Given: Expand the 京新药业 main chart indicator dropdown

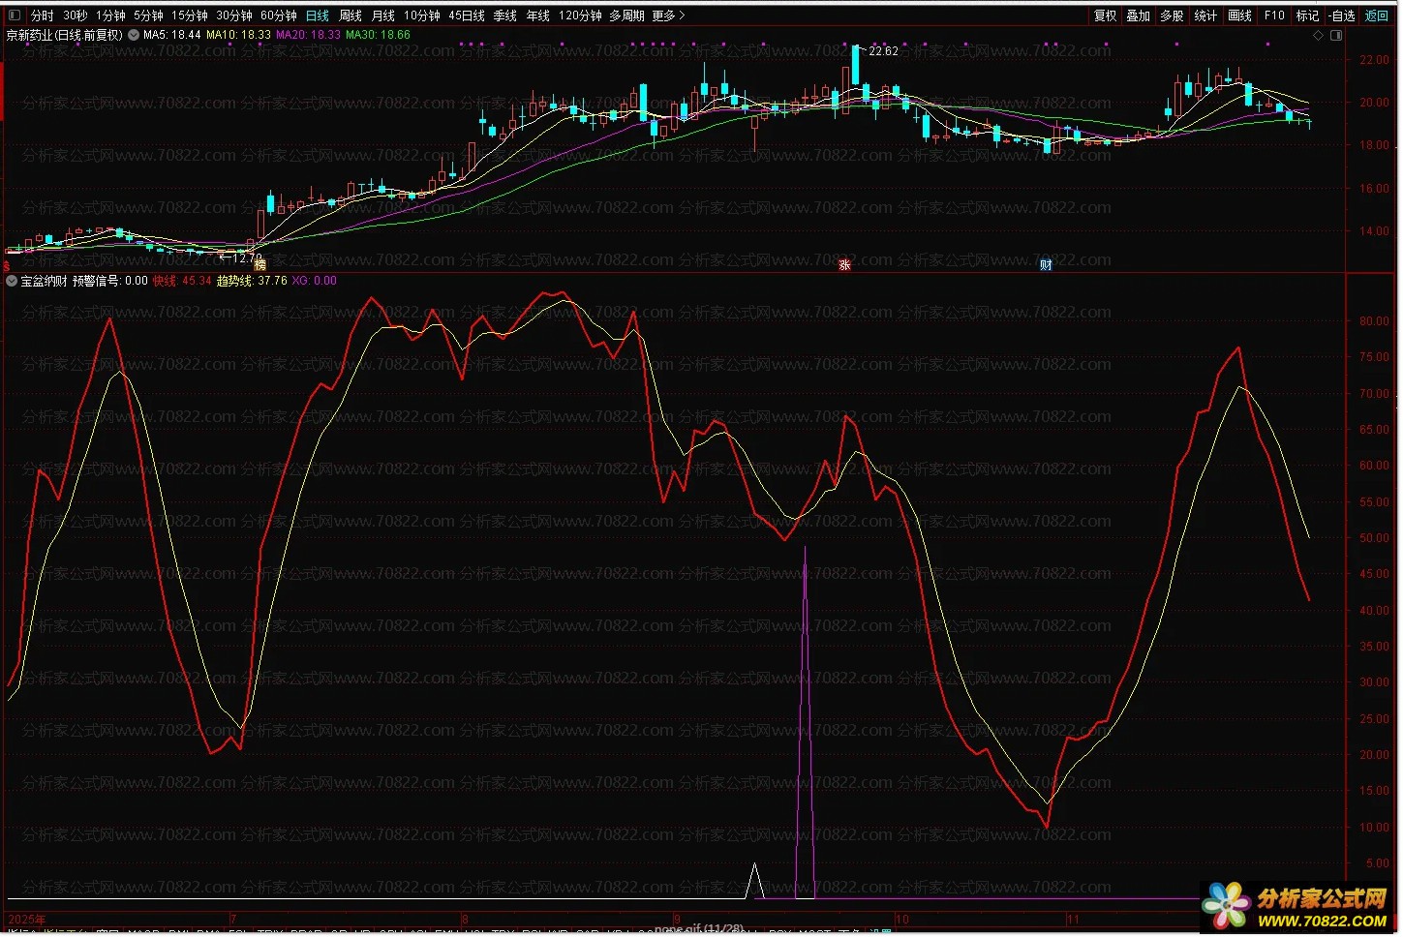Looking at the screenshot, I should tap(134, 35).
